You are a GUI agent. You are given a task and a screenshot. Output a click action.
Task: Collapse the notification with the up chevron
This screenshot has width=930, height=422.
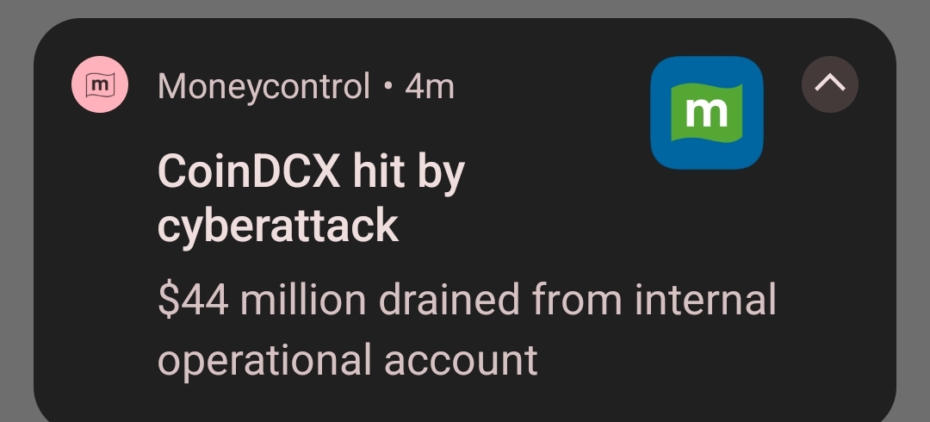[829, 84]
